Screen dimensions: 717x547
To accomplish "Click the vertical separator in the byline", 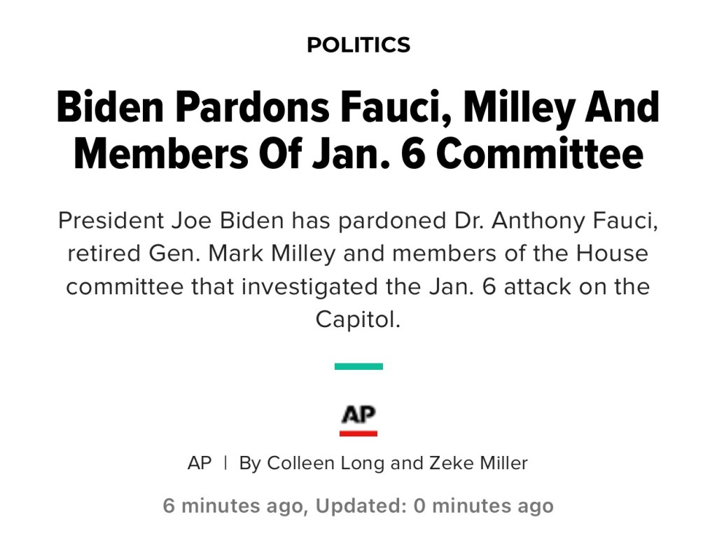I will point(225,463).
